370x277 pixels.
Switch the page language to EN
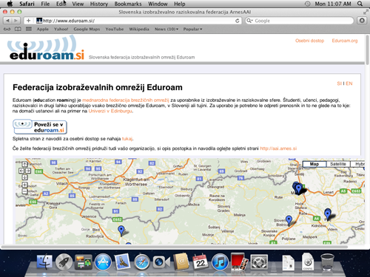[349, 83]
